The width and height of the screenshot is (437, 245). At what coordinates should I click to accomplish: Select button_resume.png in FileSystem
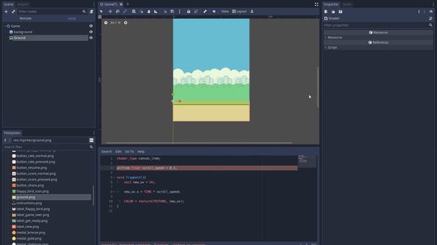tap(31, 168)
